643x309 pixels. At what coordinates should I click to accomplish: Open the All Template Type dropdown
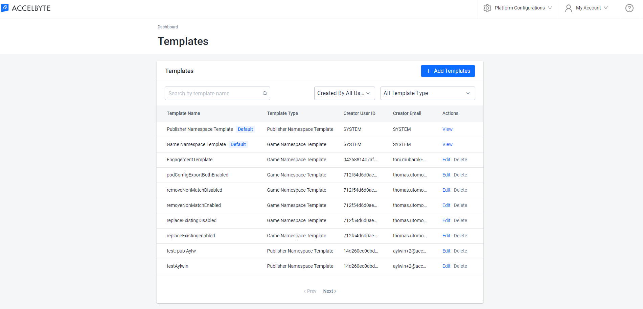[x=428, y=93]
